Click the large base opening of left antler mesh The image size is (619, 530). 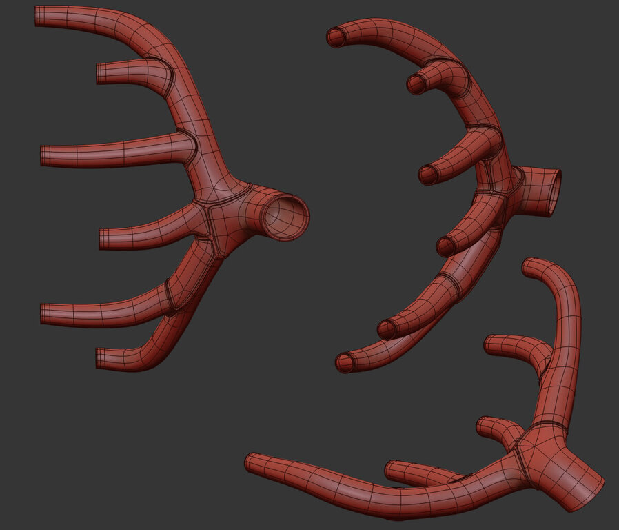(284, 216)
